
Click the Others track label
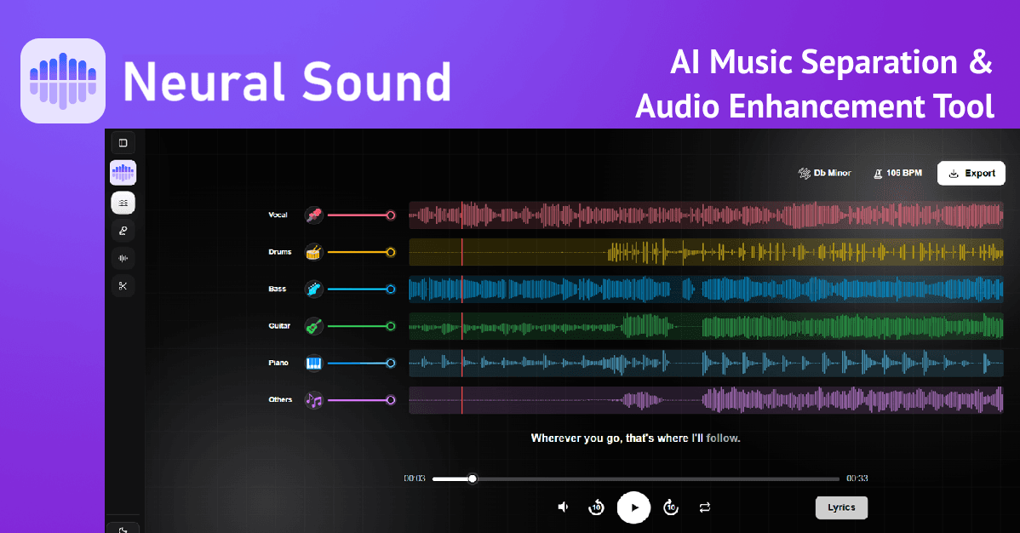280,400
